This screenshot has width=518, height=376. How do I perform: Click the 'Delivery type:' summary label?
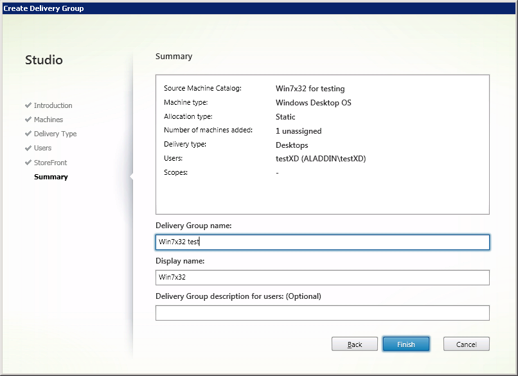pyautogui.click(x=185, y=145)
